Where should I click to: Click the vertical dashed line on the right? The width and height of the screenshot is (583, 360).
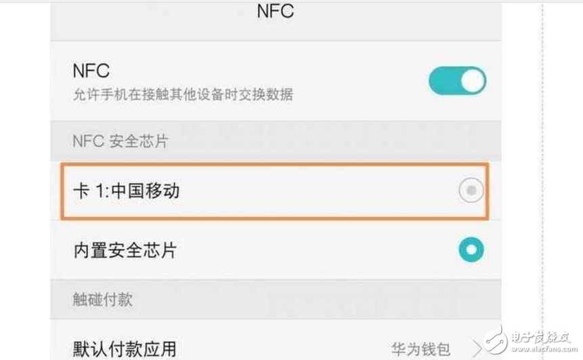[x=542, y=169]
